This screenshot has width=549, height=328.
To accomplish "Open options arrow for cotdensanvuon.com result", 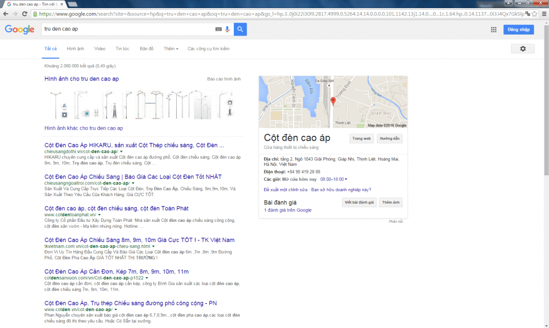I will coord(147,278).
